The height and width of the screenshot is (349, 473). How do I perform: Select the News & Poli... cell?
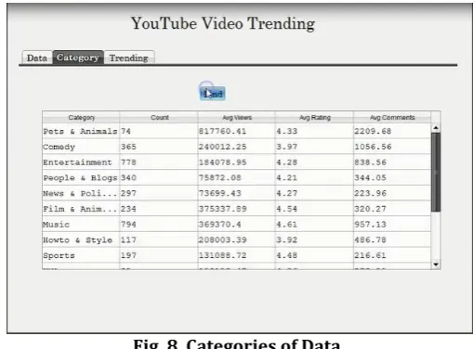81,193
